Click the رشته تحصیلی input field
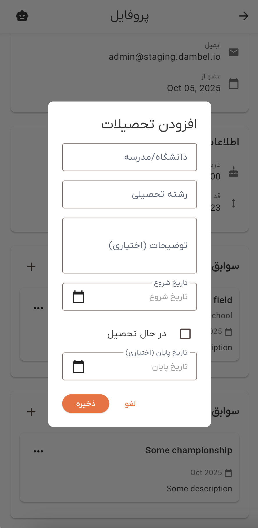The width and height of the screenshot is (258, 528). (x=130, y=194)
